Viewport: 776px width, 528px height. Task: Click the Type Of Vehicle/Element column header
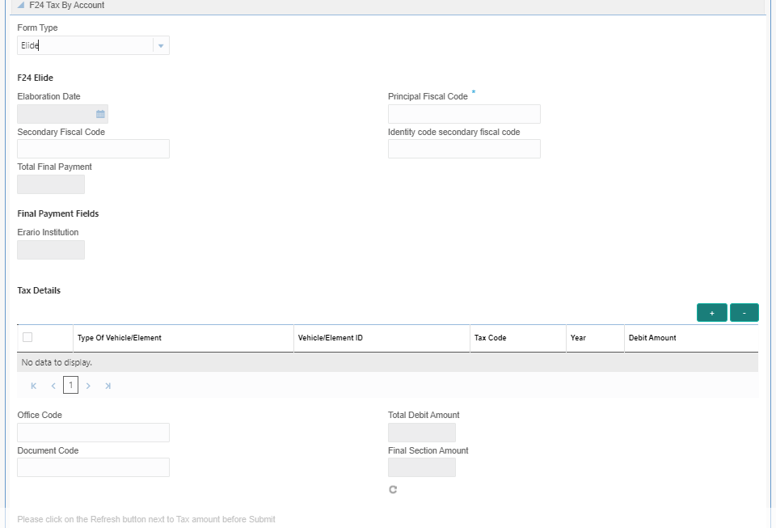tap(183, 338)
